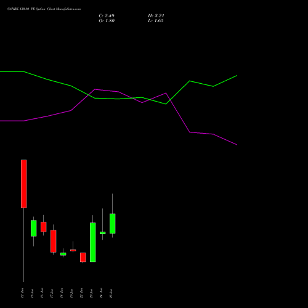Click the green indicator line's right endpoint
The width and height of the screenshot is (308, 308).
pyautogui.click(x=237, y=76)
